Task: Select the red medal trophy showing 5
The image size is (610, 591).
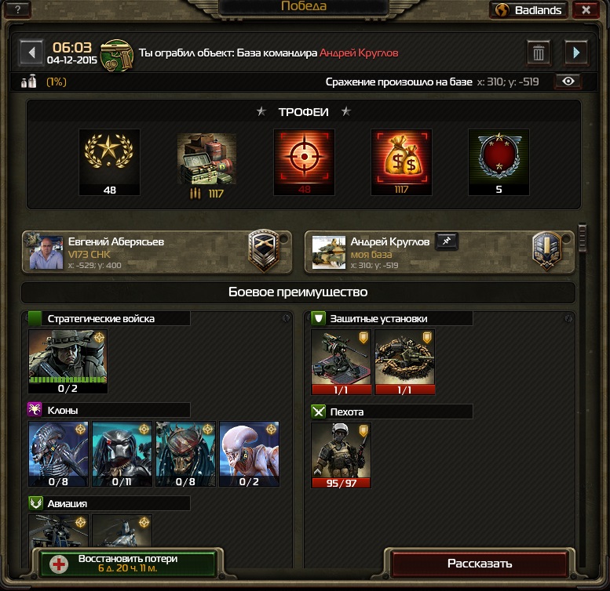Action: pyautogui.click(x=499, y=162)
